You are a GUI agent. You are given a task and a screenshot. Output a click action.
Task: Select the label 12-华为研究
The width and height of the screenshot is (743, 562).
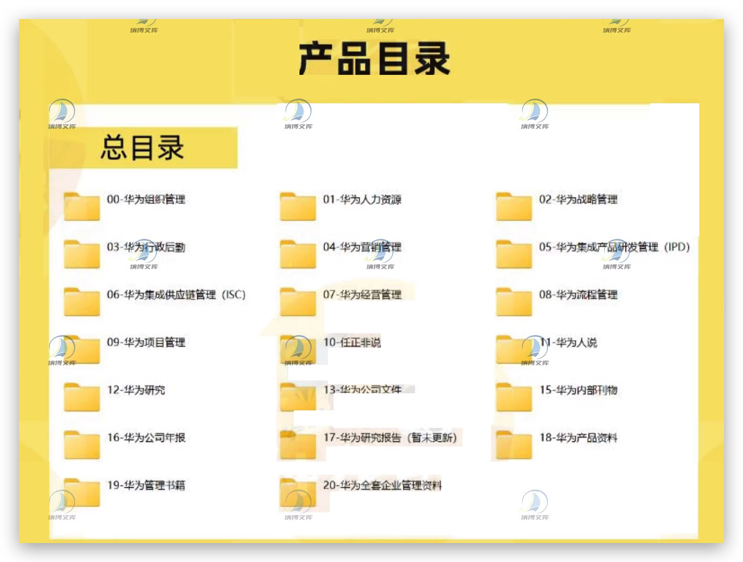[x=136, y=390]
